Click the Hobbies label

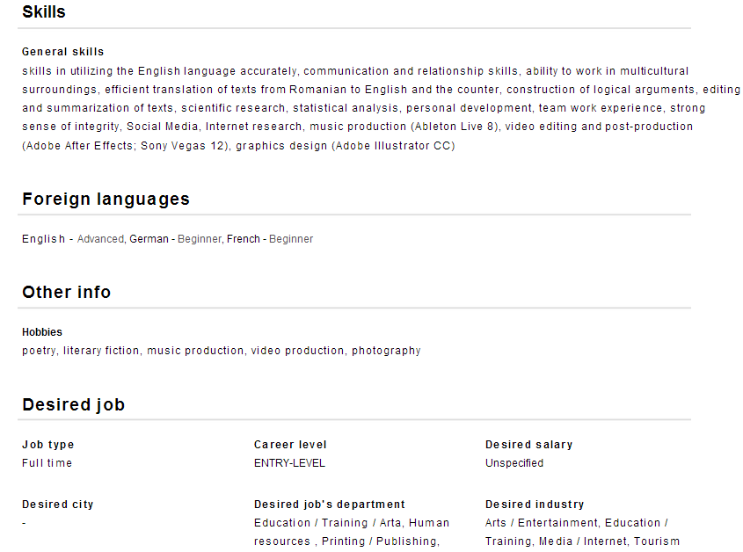pyautogui.click(x=42, y=332)
